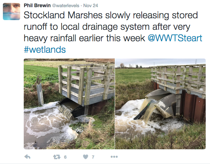
Task: Retweet this post via retweet icon
Action: pyautogui.click(x=57, y=157)
